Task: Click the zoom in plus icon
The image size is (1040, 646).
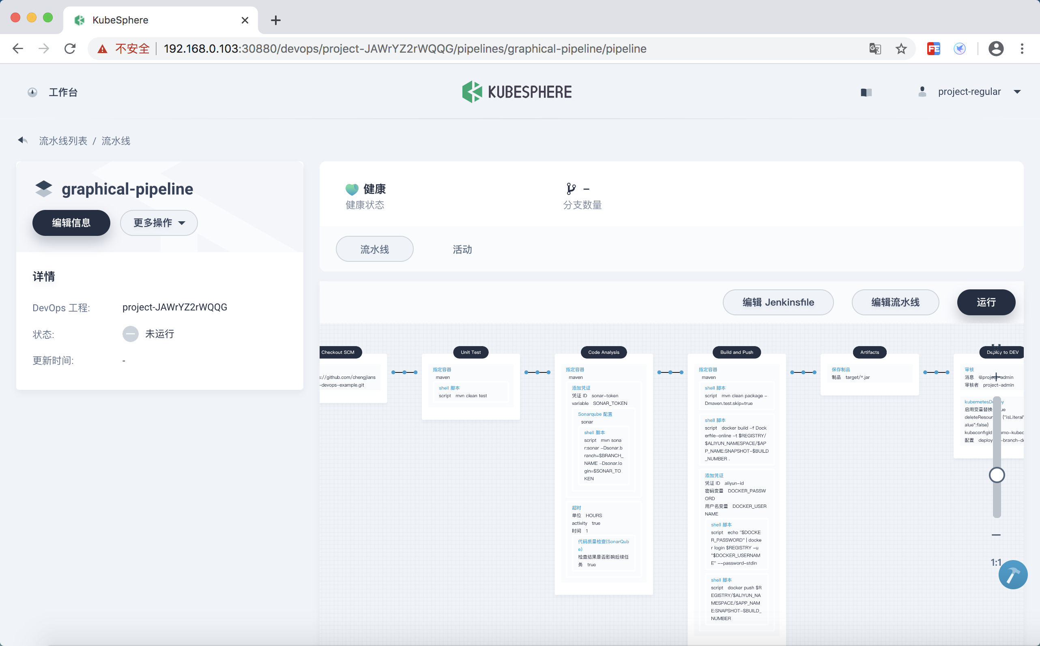Action: (x=996, y=376)
